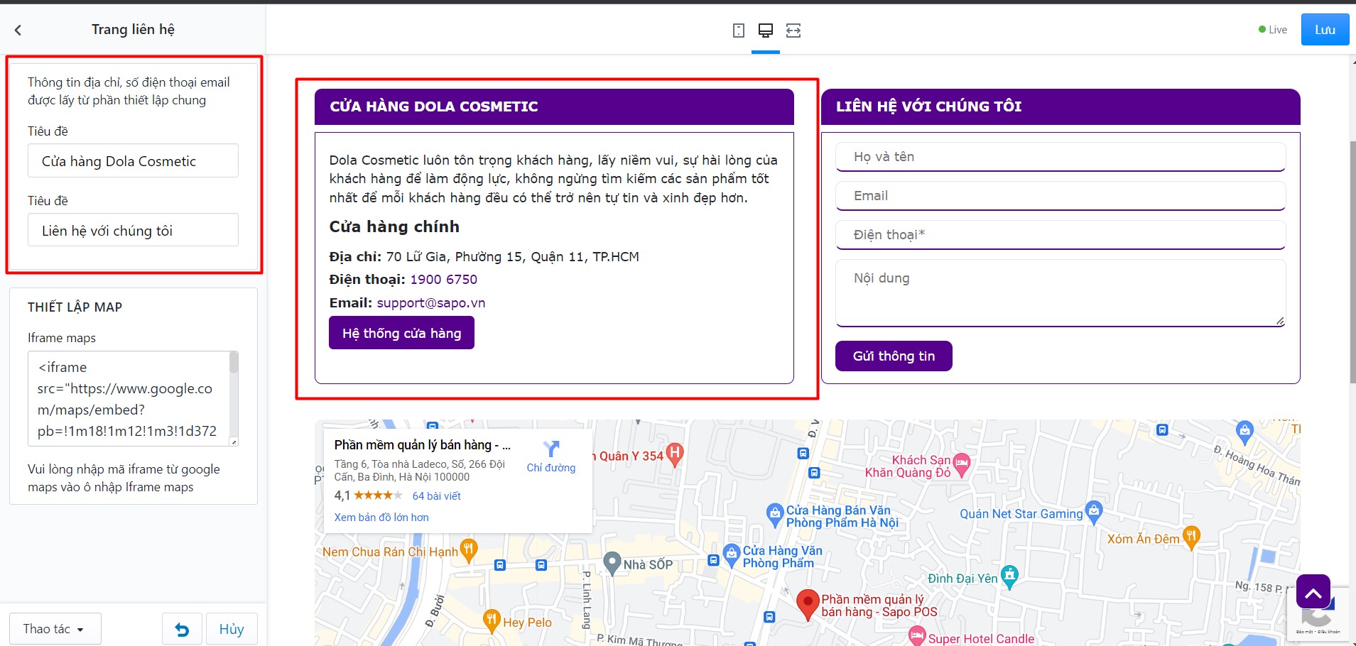The image size is (1356, 646).
Task: Click the Khách Sạn Khăn Quàng Đỏ hotel marker
Action: coord(962,464)
